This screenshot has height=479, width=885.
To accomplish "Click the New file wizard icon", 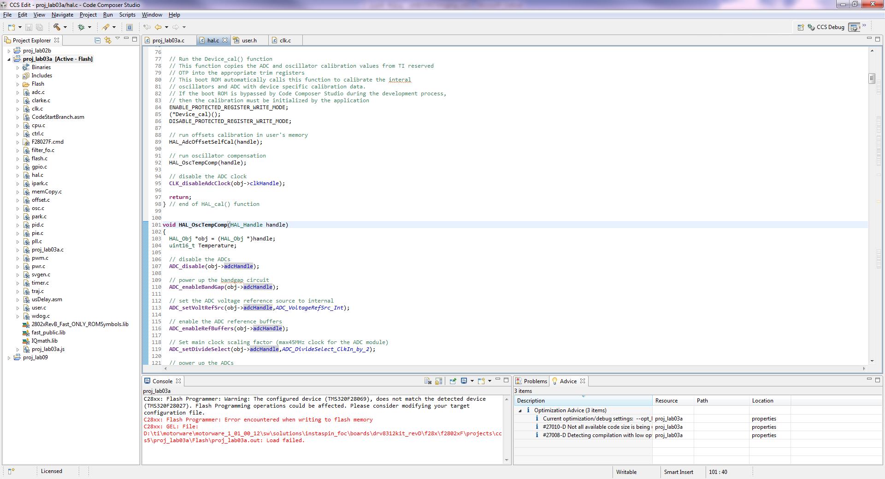I will (12, 27).
